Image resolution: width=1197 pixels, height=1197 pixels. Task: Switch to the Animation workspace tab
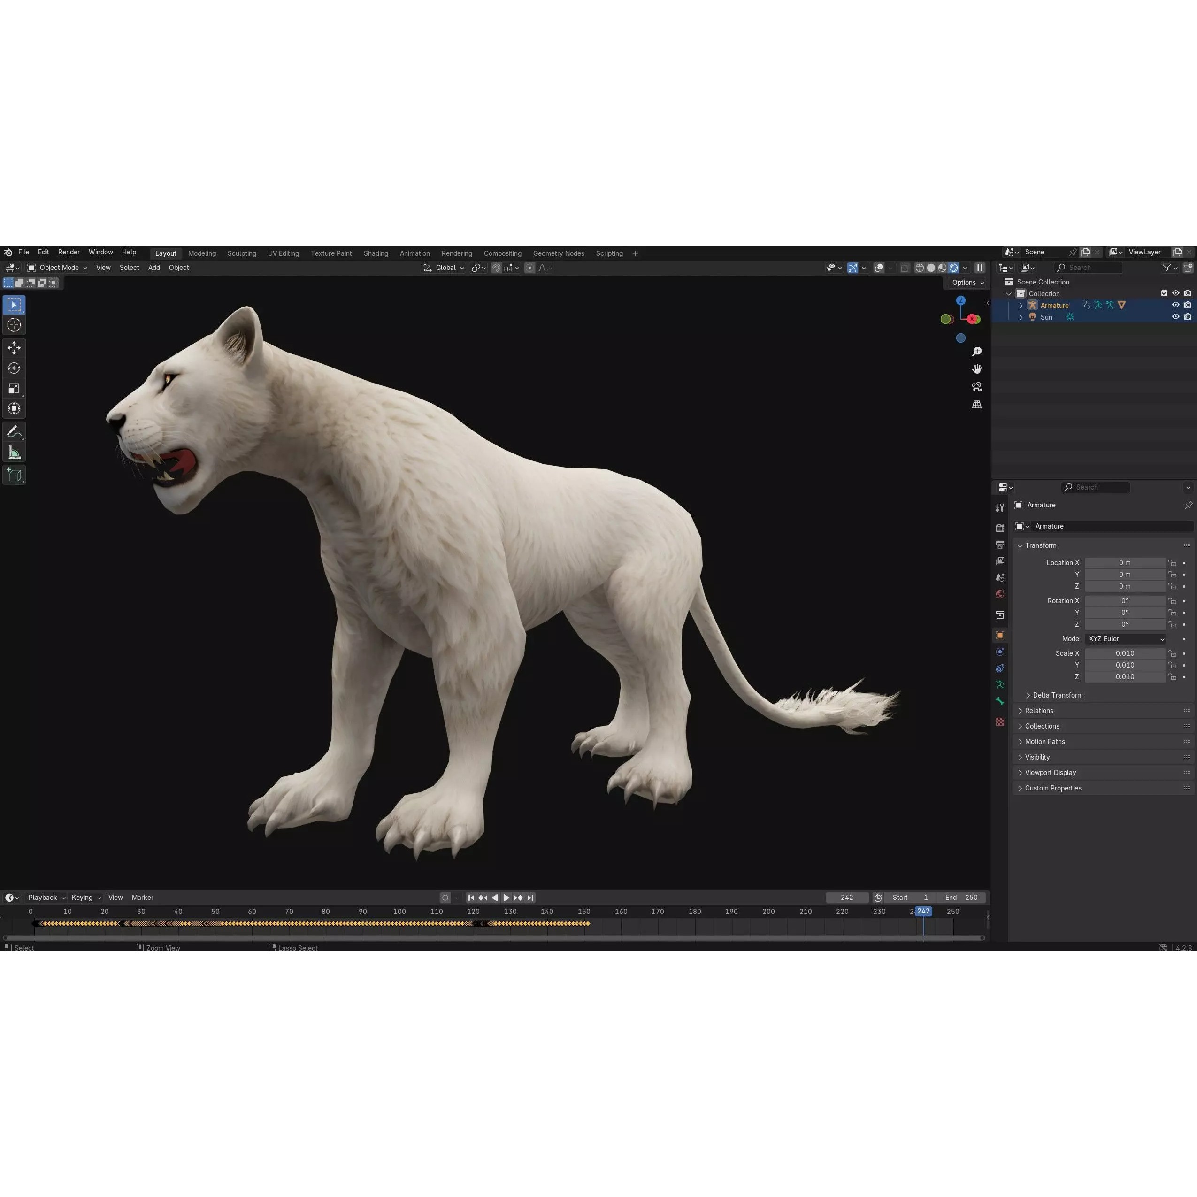point(414,253)
